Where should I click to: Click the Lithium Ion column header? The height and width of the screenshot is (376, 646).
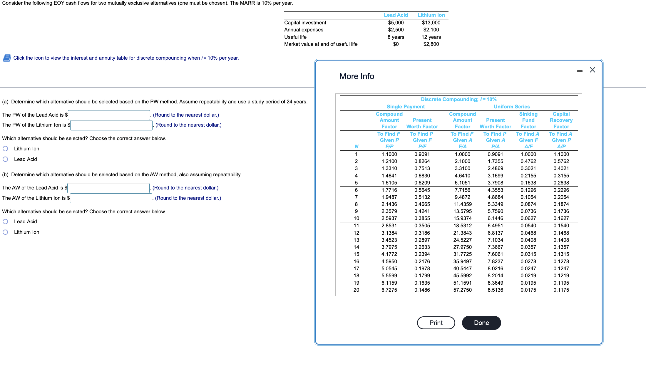(x=431, y=15)
